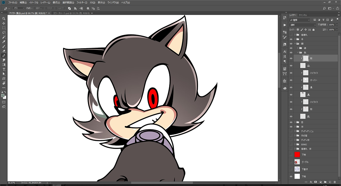Open the Swatches palette icon in dock
The height and width of the screenshot is (186, 341).
[x=285, y=88]
